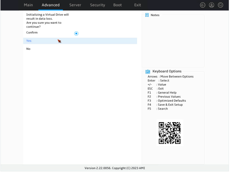Click 'F4 : Save & Exit Setup' text

pyautogui.click(x=165, y=105)
